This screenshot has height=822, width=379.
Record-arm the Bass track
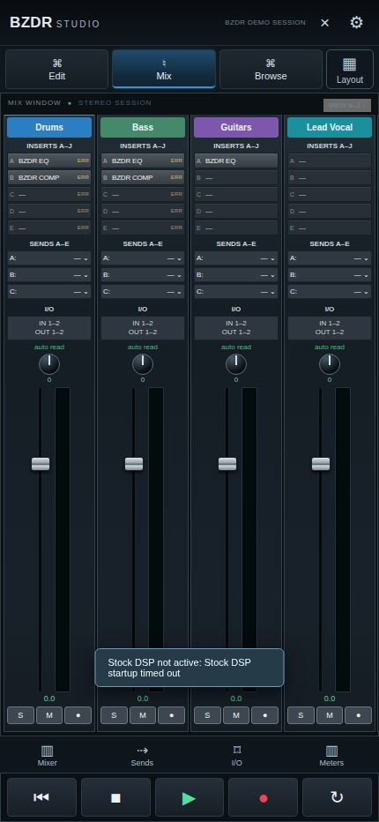(171, 715)
